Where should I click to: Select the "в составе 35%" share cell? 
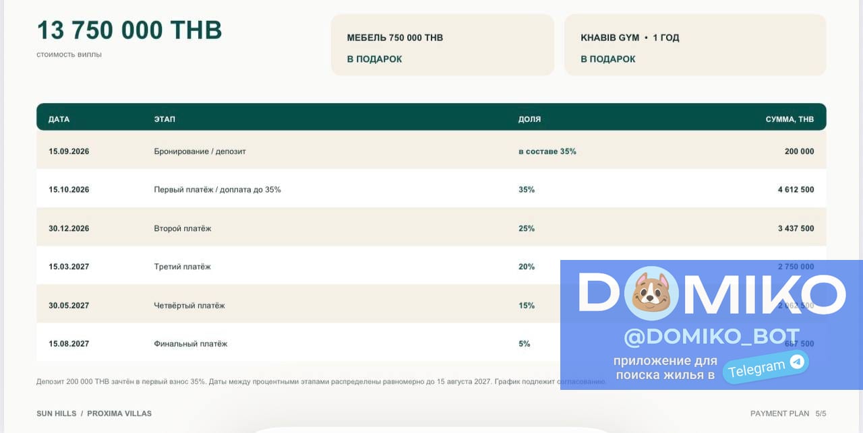tap(547, 152)
